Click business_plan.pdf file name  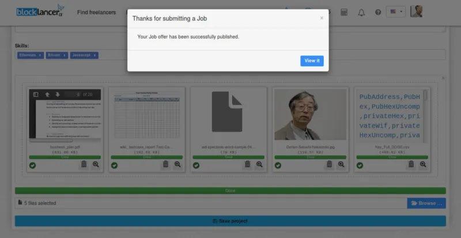click(65, 147)
